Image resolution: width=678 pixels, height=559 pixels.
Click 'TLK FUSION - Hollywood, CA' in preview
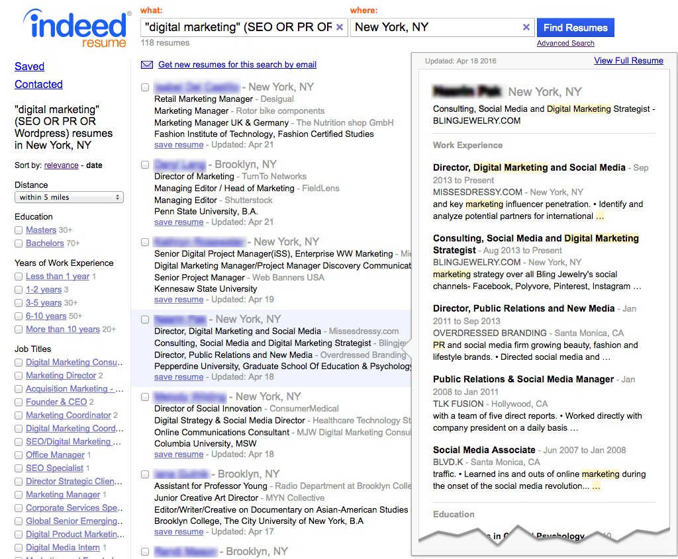point(491,404)
